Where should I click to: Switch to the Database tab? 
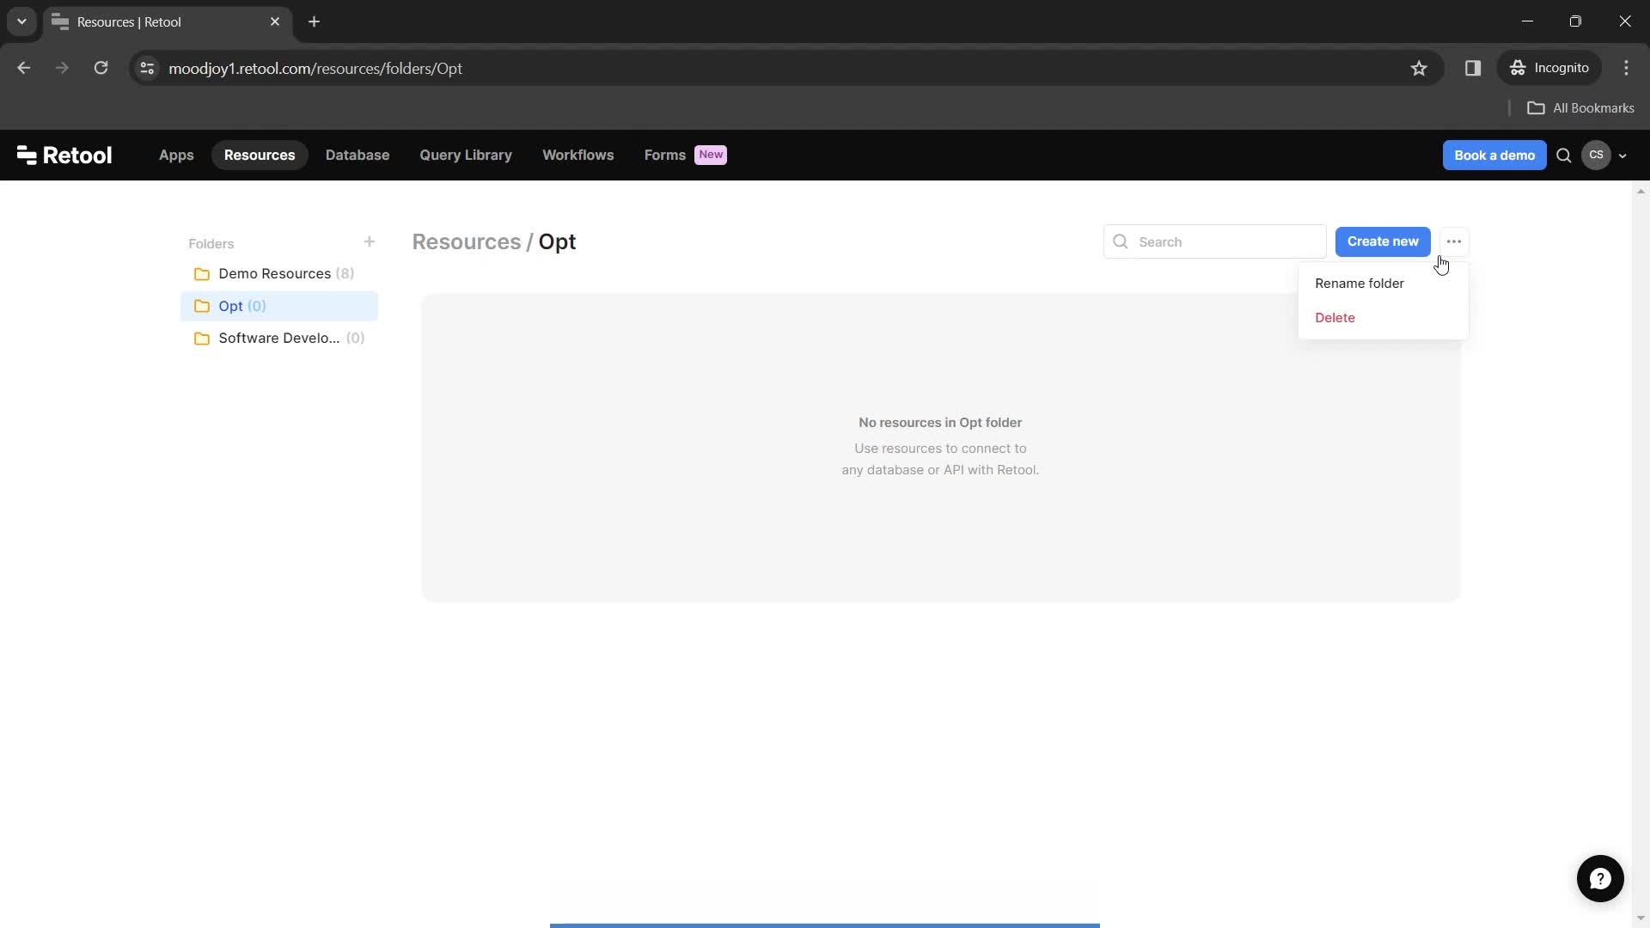click(x=357, y=154)
